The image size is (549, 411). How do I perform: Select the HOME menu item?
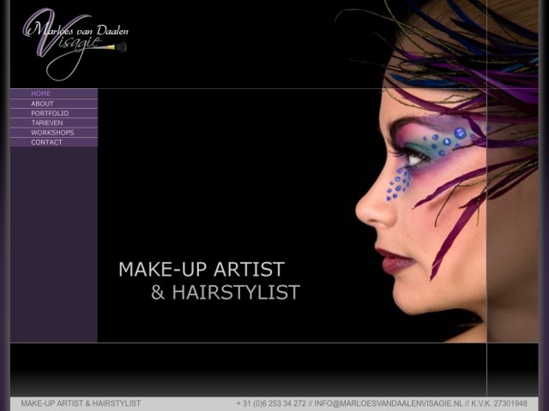pos(41,93)
